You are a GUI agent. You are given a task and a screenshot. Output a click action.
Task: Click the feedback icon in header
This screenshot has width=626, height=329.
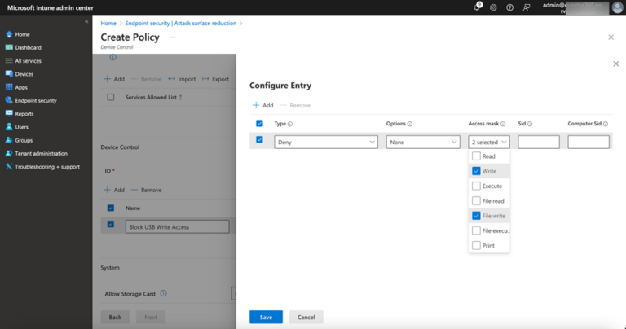527,7
